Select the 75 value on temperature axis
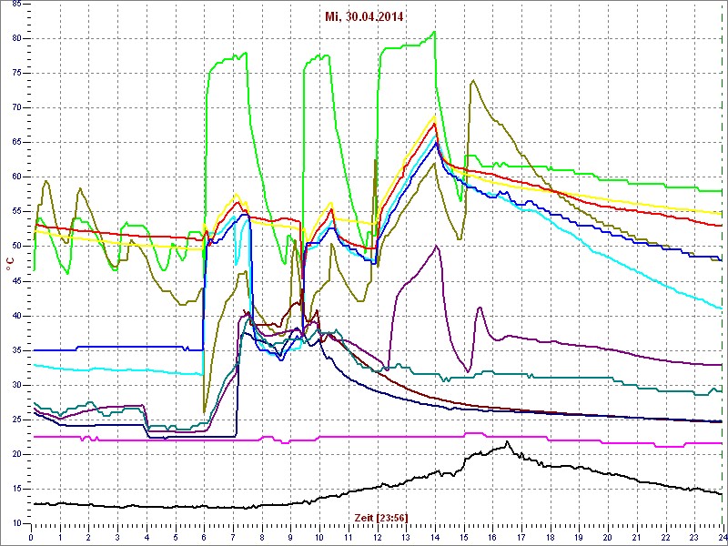Image resolution: width=728 pixels, height=546 pixels. click(15, 74)
